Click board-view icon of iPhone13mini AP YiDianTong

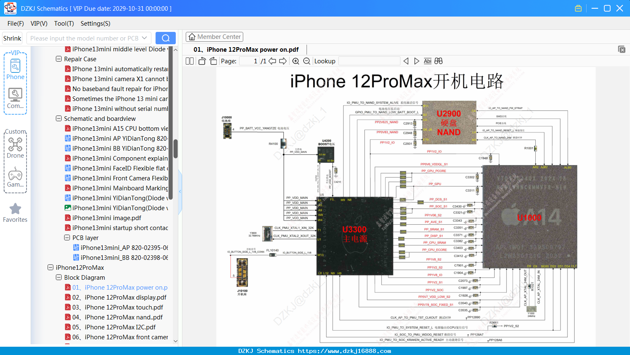pos(68,138)
